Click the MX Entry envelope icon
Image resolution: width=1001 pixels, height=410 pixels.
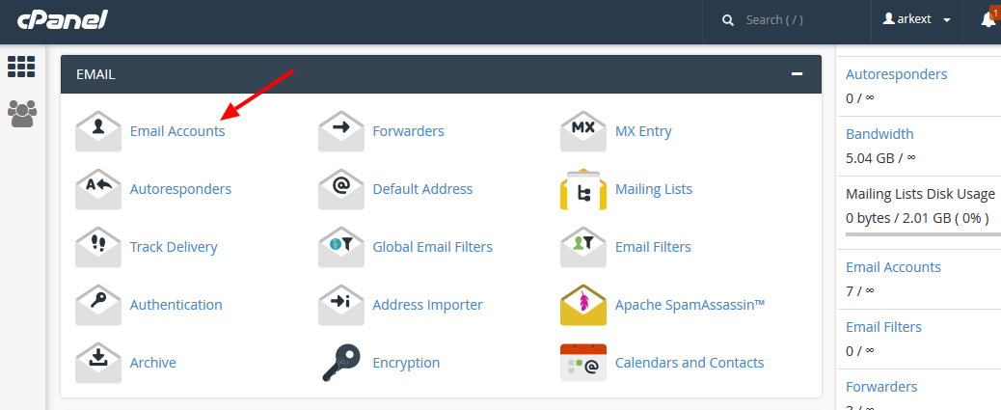click(x=583, y=131)
